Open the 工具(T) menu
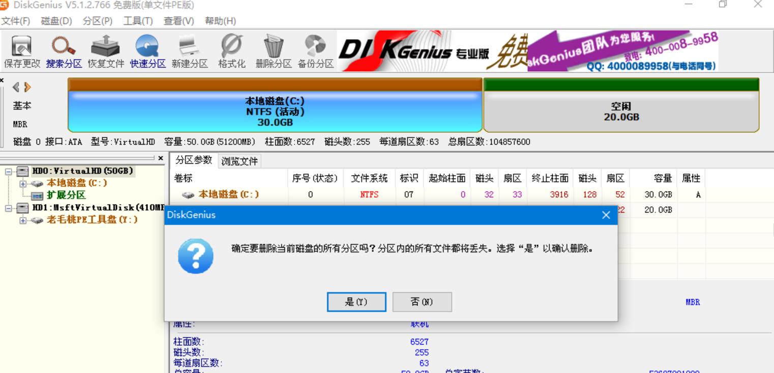Image resolution: width=774 pixels, height=373 pixels. tap(137, 21)
